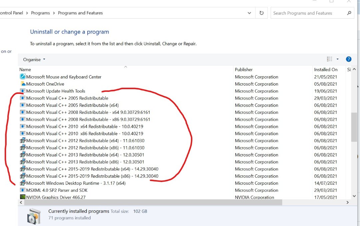360x226 pixels.
Task: Select MSXML 4.0 SP2 Parser and SDK
Action: (x=57, y=190)
